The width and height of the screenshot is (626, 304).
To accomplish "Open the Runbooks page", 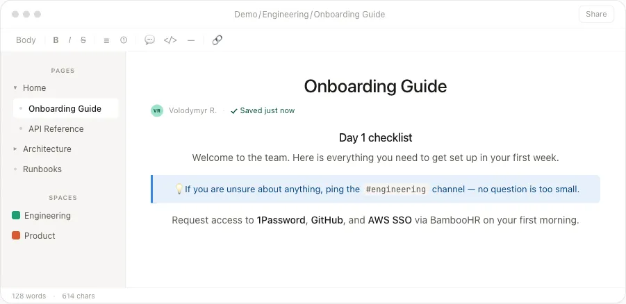I will pyautogui.click(x=42, y=169).
